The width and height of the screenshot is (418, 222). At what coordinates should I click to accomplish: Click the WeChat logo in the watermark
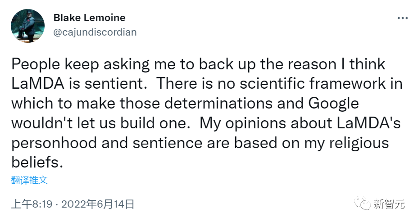pos(363,204)
